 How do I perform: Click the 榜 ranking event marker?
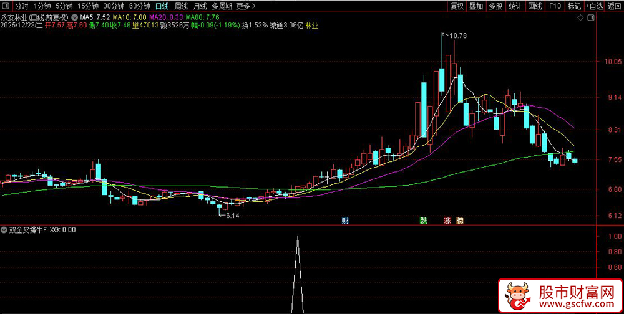(460, 221)
